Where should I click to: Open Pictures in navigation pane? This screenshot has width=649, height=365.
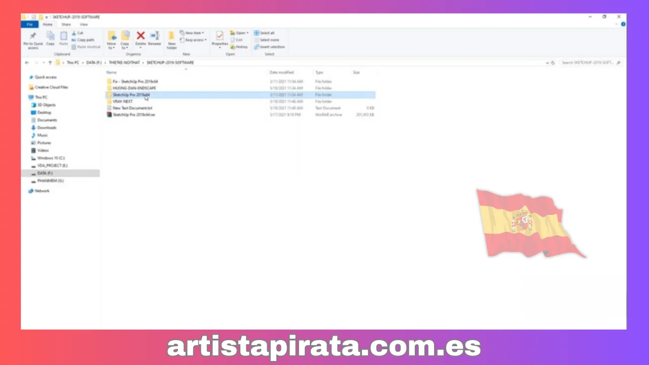click(41, 143)
